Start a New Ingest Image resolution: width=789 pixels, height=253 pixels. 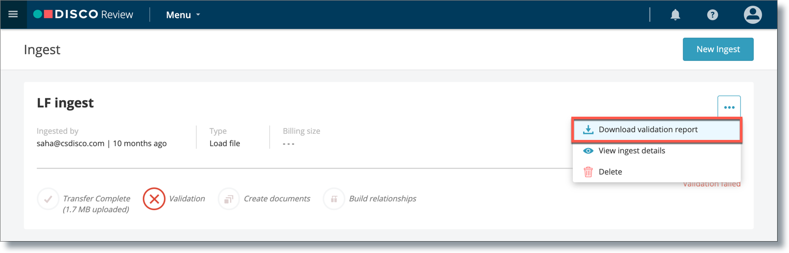click(x=718, y=49)
